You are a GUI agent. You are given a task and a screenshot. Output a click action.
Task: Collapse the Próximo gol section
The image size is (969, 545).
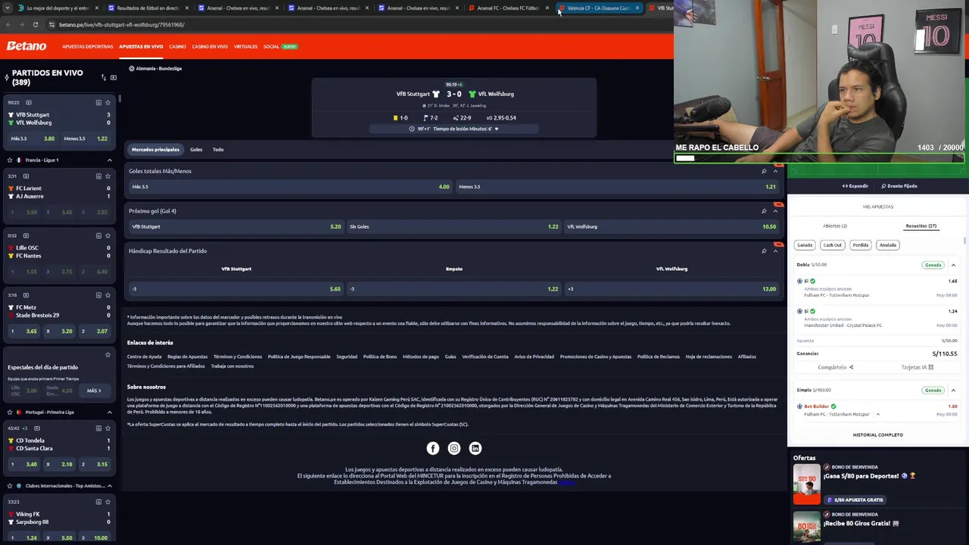775,211
